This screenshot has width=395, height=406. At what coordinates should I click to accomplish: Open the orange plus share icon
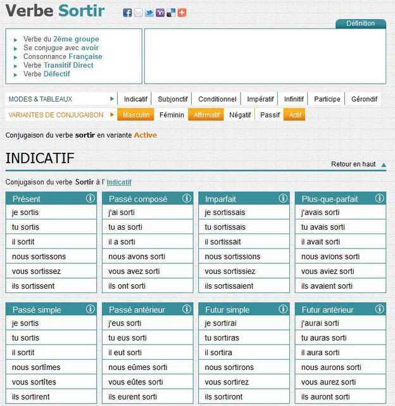click(182, 13)
